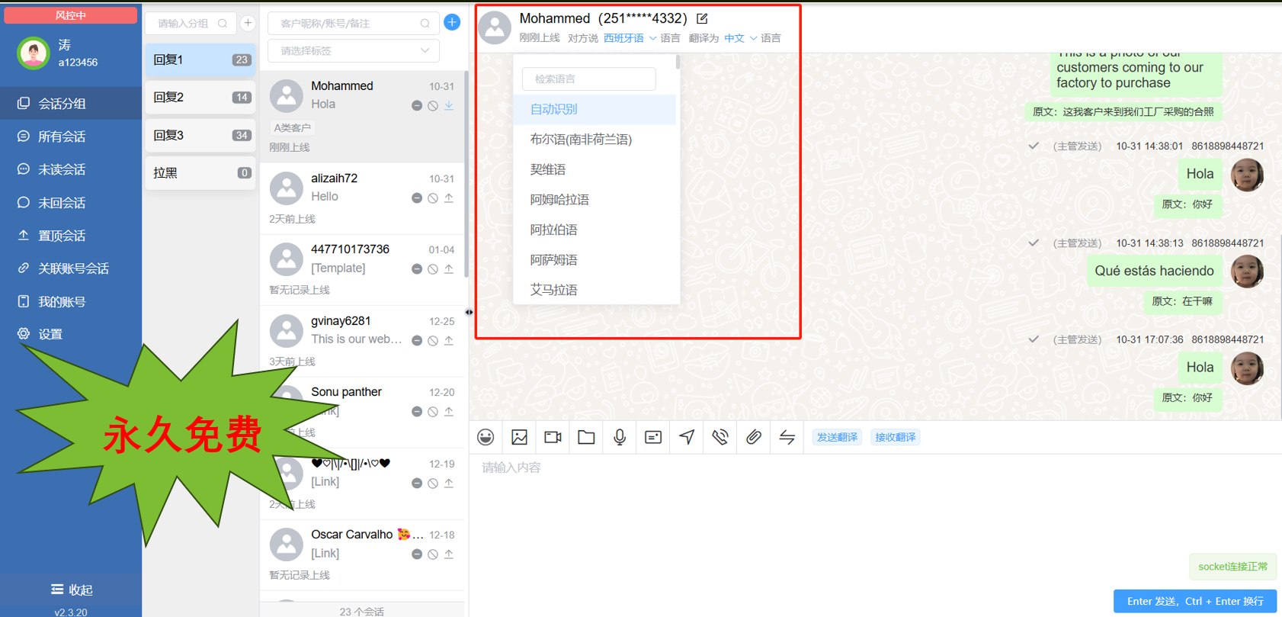Click the paper plane location icon
1282x617 pixels.
[x=687, y=437]
